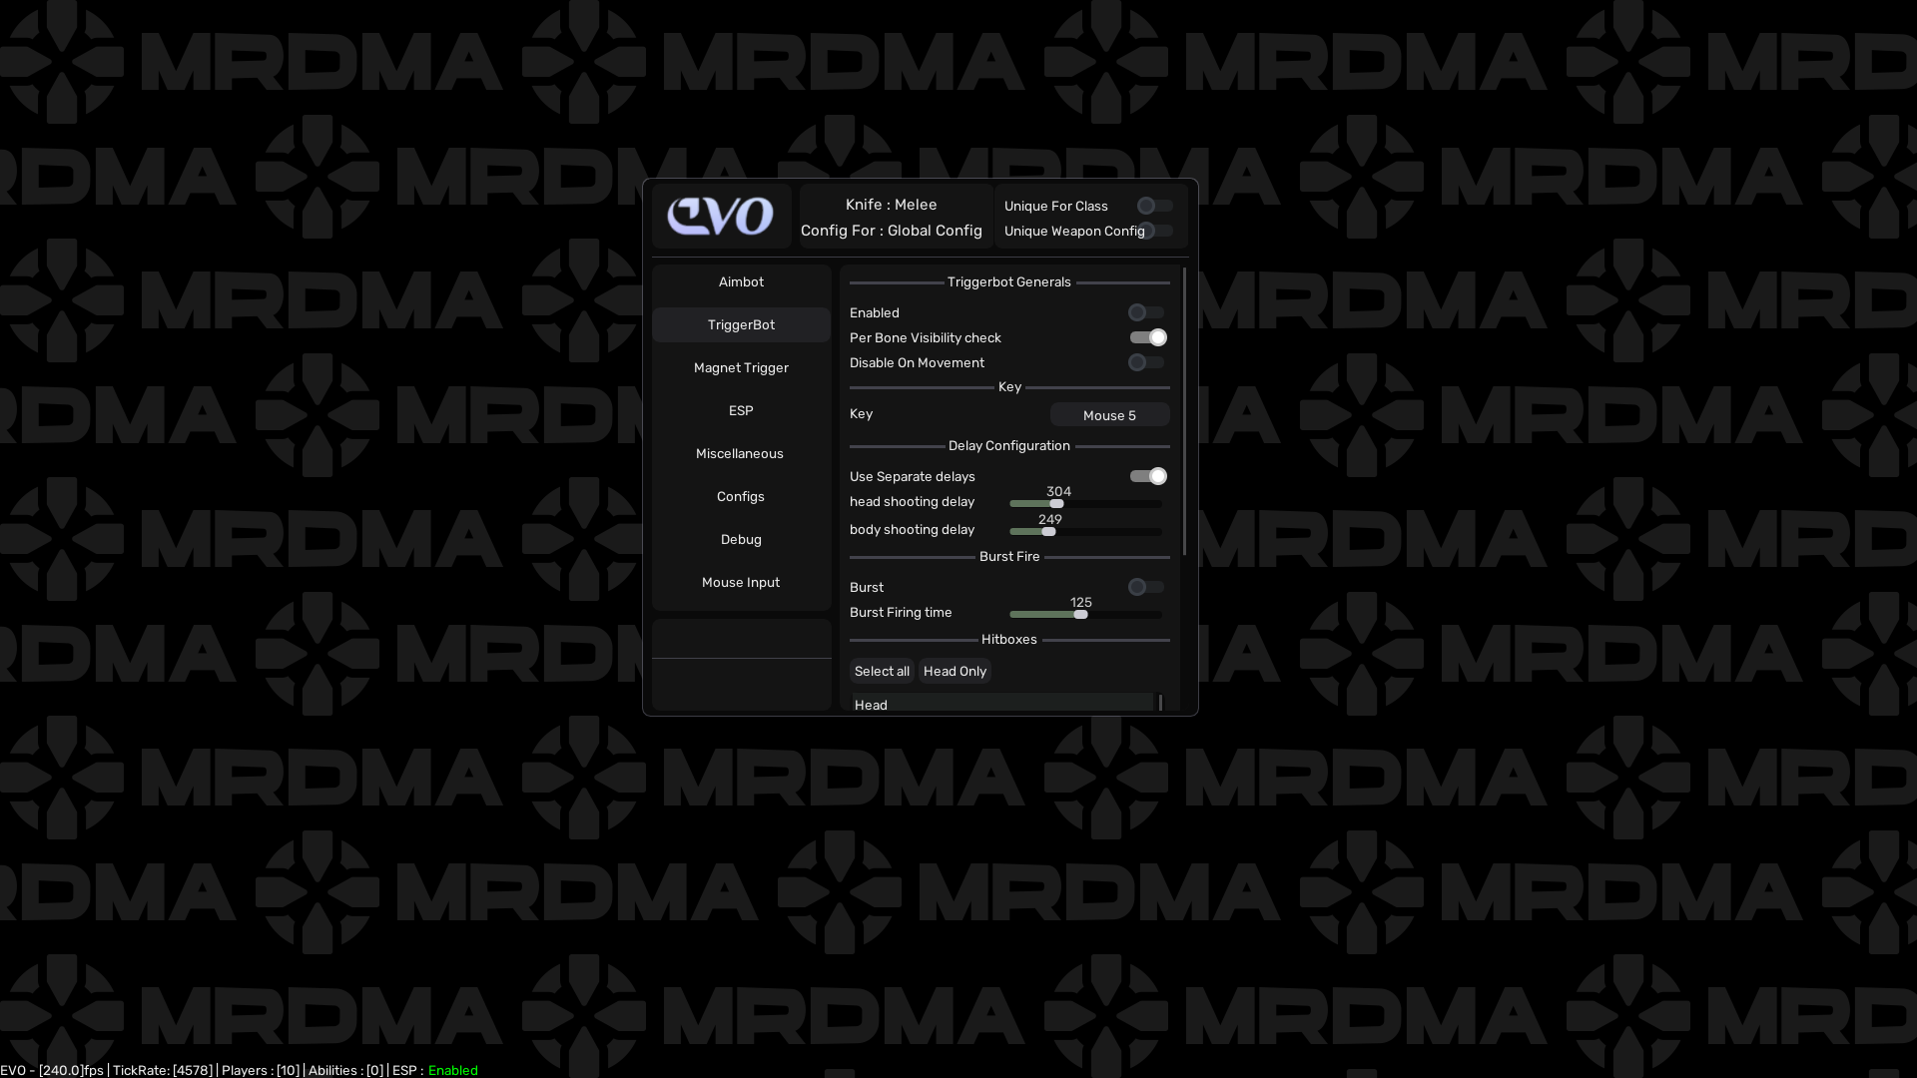Image resolution: width=1917 pixels, height=1078 pixels.
Task: Toggle Unique For Class switch
Action: pyautogui.click(x=1155, y=207)
